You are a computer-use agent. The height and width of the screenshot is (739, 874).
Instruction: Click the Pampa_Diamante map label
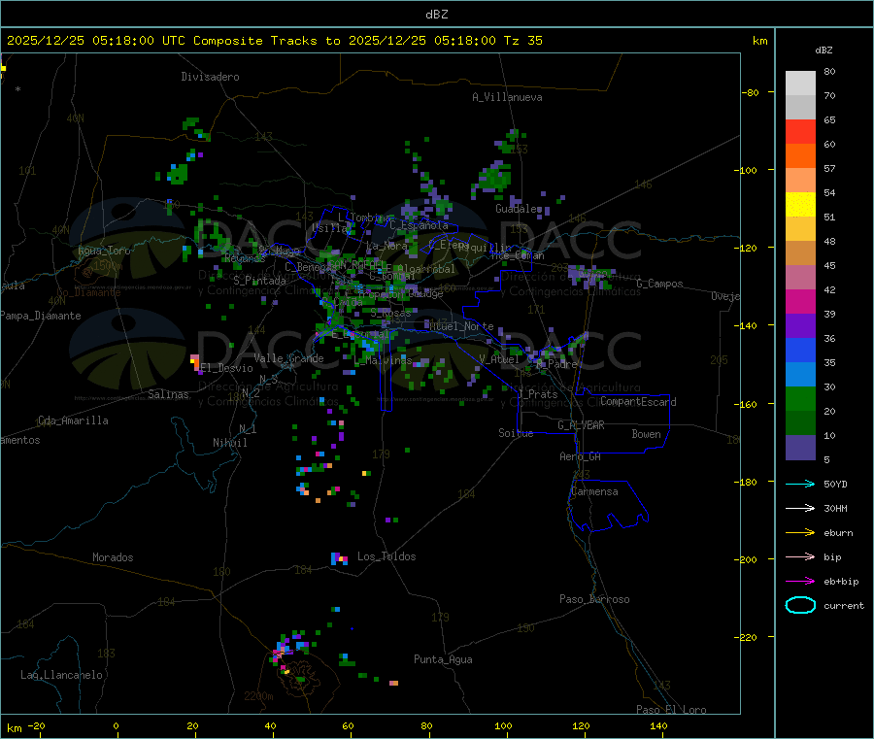(41, 316)
